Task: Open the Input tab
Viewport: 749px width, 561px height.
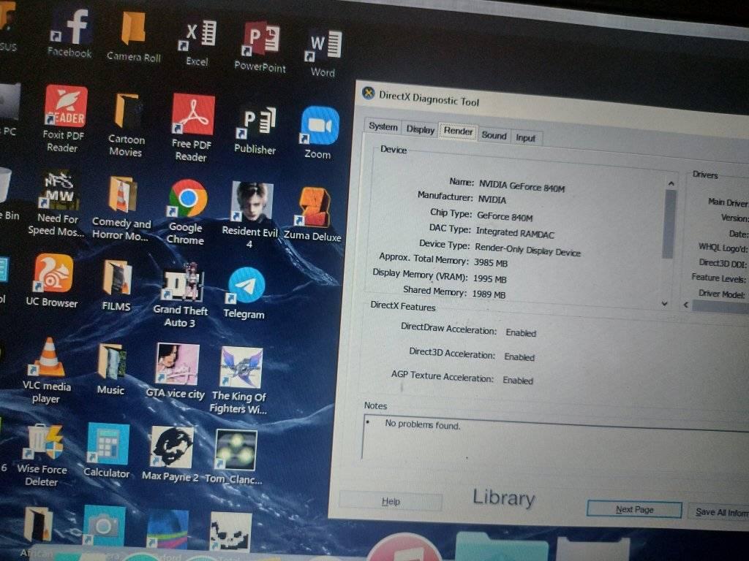Action: click(x=525, y=138)
